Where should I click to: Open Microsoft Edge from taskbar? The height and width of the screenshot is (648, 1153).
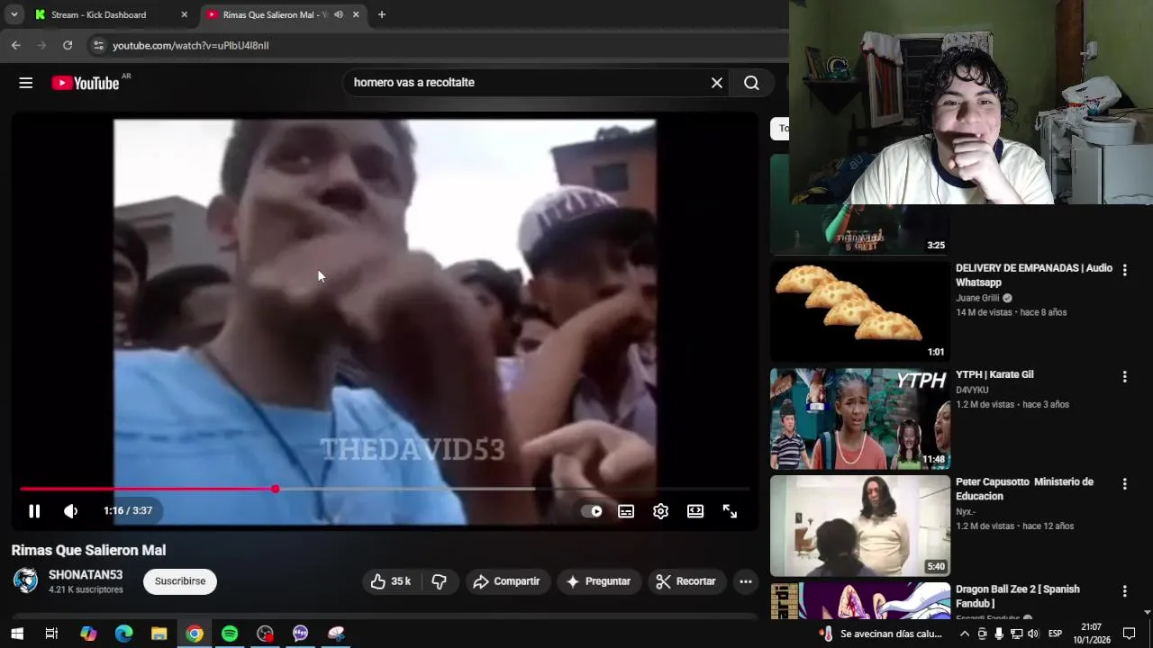point(123,634)
